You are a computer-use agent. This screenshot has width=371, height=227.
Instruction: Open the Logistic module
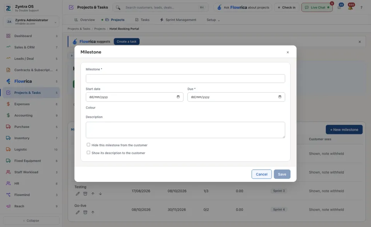[31, 149]
